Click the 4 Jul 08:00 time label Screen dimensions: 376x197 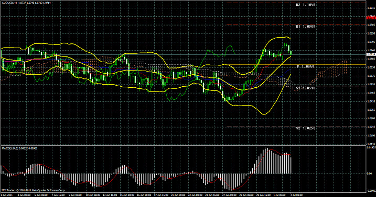297,195
